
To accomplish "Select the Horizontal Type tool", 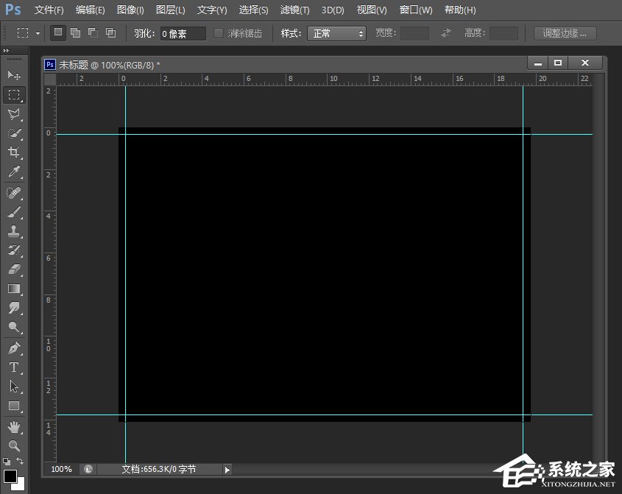I will pyautogui.click(x=13, y=367).
